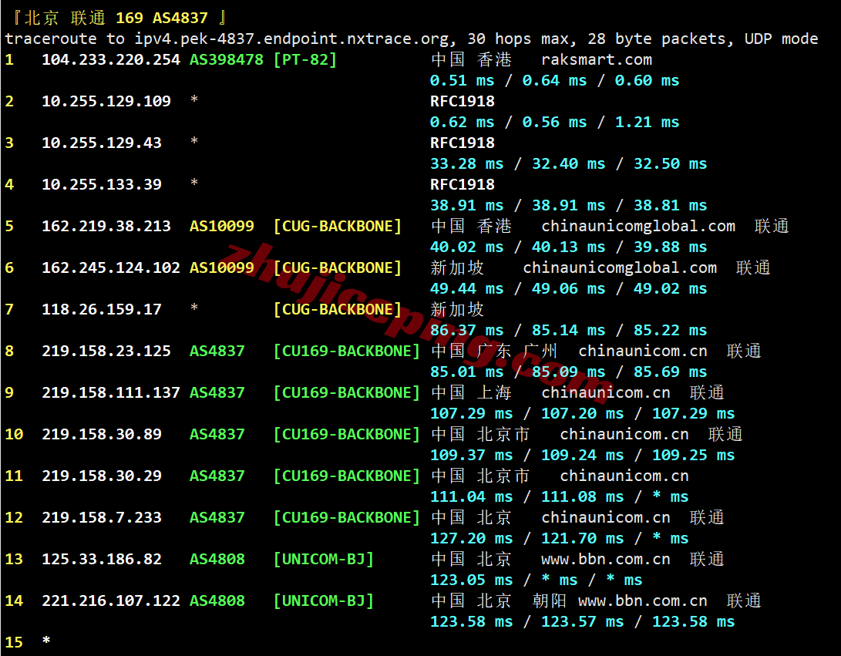This screenshot has width=841, height=656.
Task: Select the [PT-82] label
Action: coord(304,59)
